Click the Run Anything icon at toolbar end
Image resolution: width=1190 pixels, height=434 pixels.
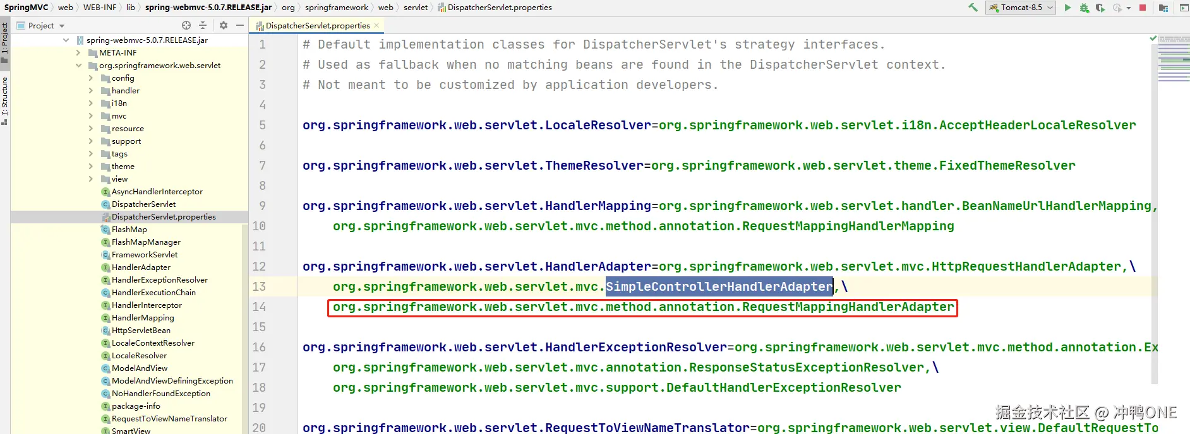pos(1184,8)
